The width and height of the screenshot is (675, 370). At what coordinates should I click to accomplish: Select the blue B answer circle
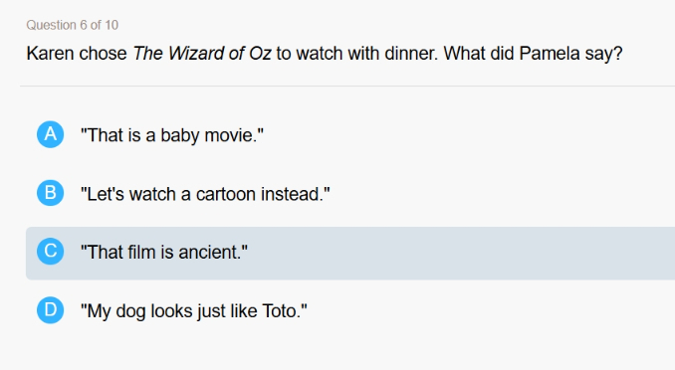click(51, 193)
